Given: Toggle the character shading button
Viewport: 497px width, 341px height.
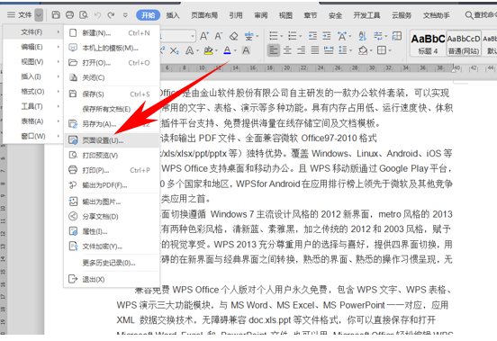Looking at the screenshot, I should click(x=246, y=50).
